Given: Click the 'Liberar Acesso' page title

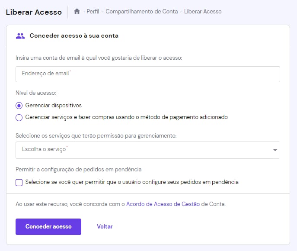Looking at the screenshot, I should coord(34,12).
